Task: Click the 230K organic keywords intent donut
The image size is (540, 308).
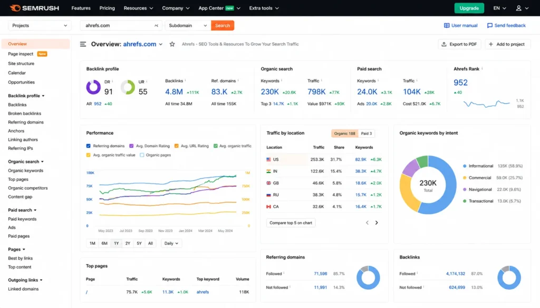Action: 428,185
